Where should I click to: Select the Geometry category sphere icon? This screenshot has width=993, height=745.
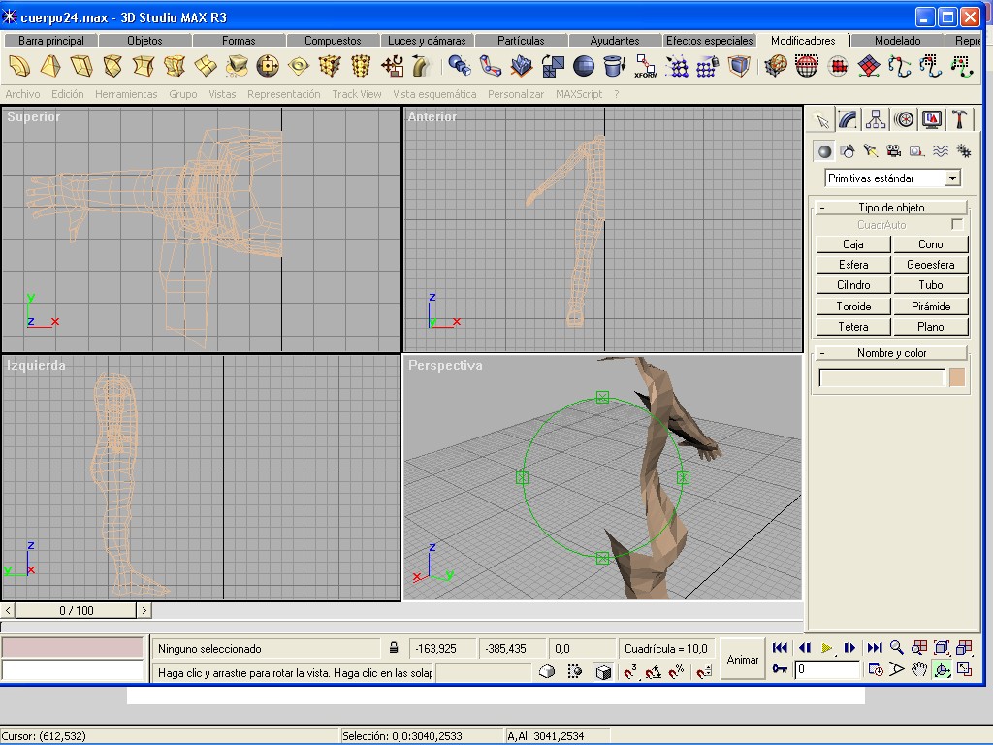(824, 151)
